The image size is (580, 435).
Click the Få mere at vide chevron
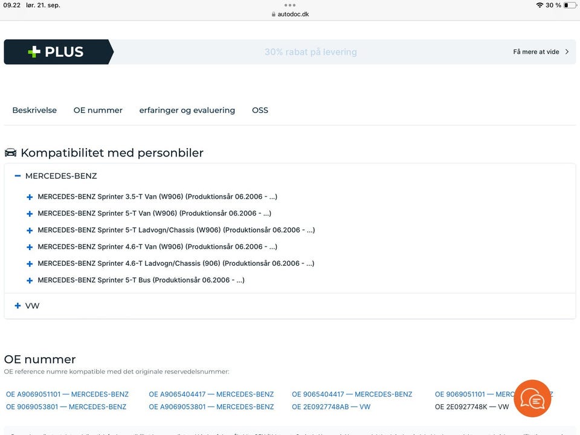click(567, 52)
